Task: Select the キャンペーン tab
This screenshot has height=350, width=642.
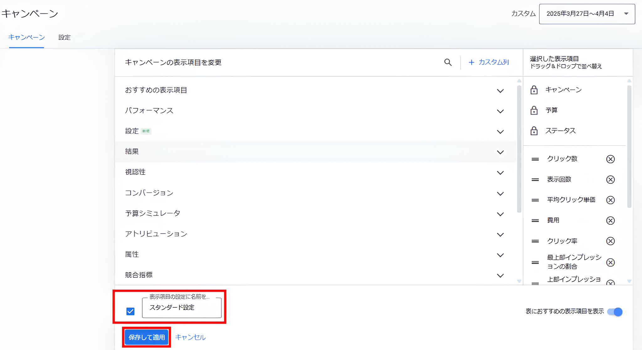Action: (26, 37)
